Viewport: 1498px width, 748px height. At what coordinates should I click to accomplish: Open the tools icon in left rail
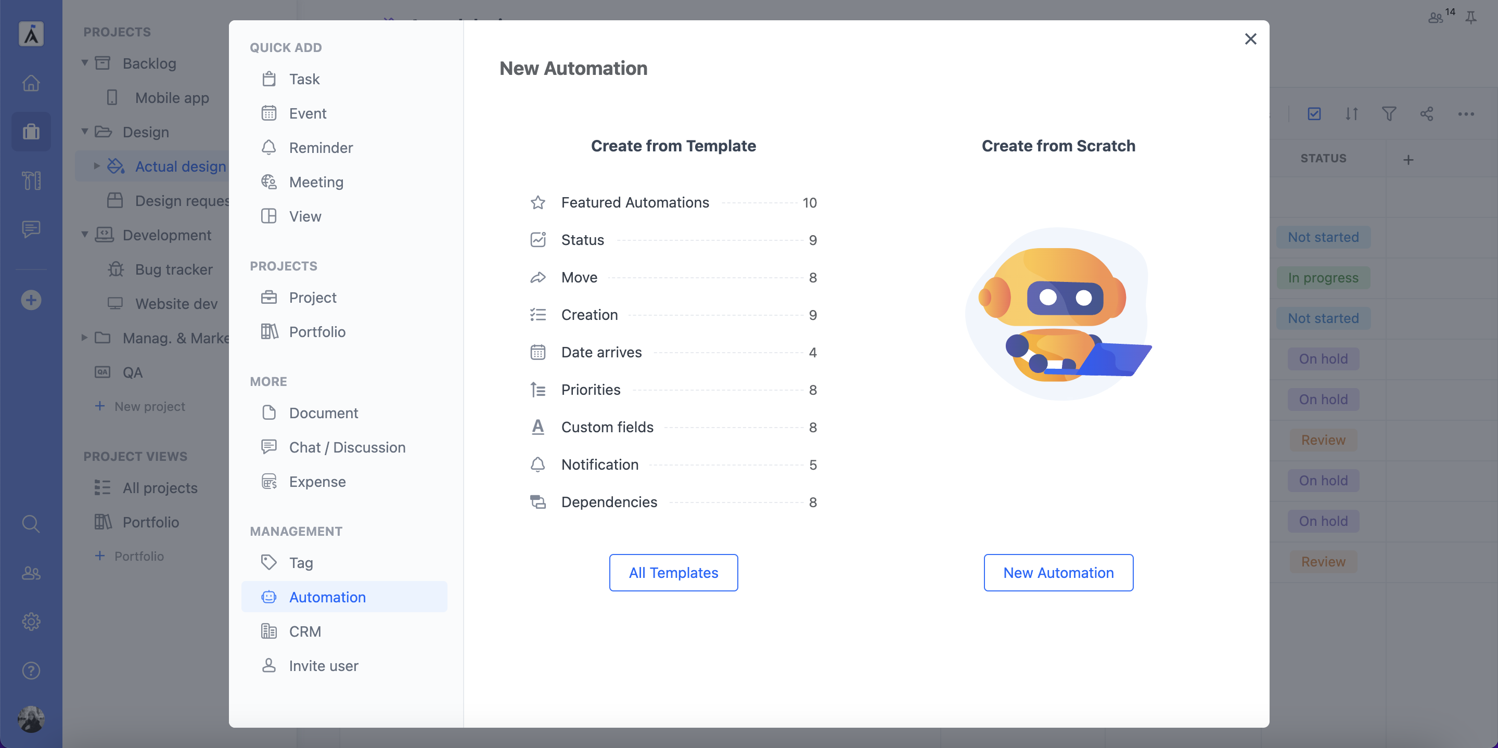pyautogui.click(x=31, y=180)
